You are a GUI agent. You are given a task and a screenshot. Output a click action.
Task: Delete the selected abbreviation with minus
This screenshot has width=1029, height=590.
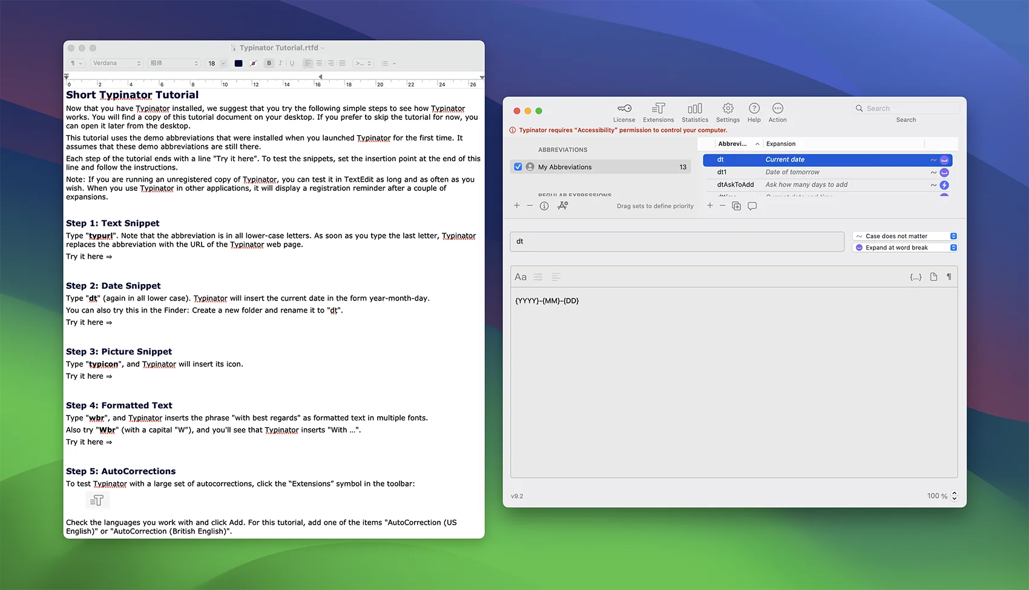(723, 206)
